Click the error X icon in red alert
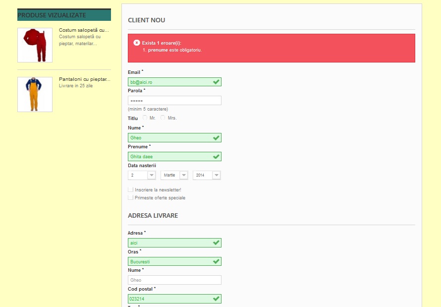This screenshot has width=441, height=307. (137, 43)
